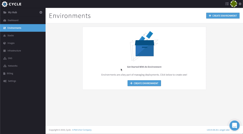
Task: Click the blue box illustration
Action: (145, 46)
